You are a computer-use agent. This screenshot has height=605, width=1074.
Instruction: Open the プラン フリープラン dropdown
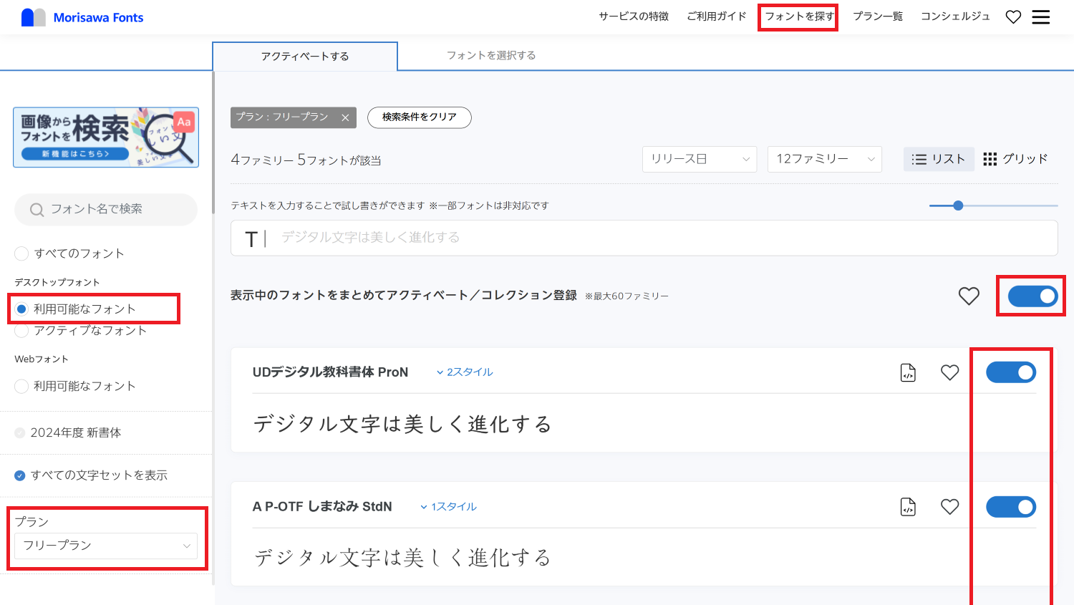click(106, 546)
